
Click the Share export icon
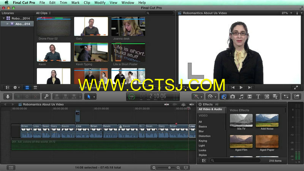(x=296, y=97)
